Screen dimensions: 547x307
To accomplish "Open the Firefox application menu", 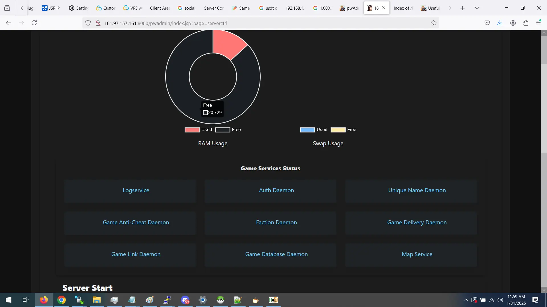I will (539, 23).
